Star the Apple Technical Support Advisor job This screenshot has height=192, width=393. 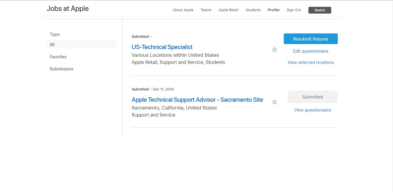tap(275, 102)
